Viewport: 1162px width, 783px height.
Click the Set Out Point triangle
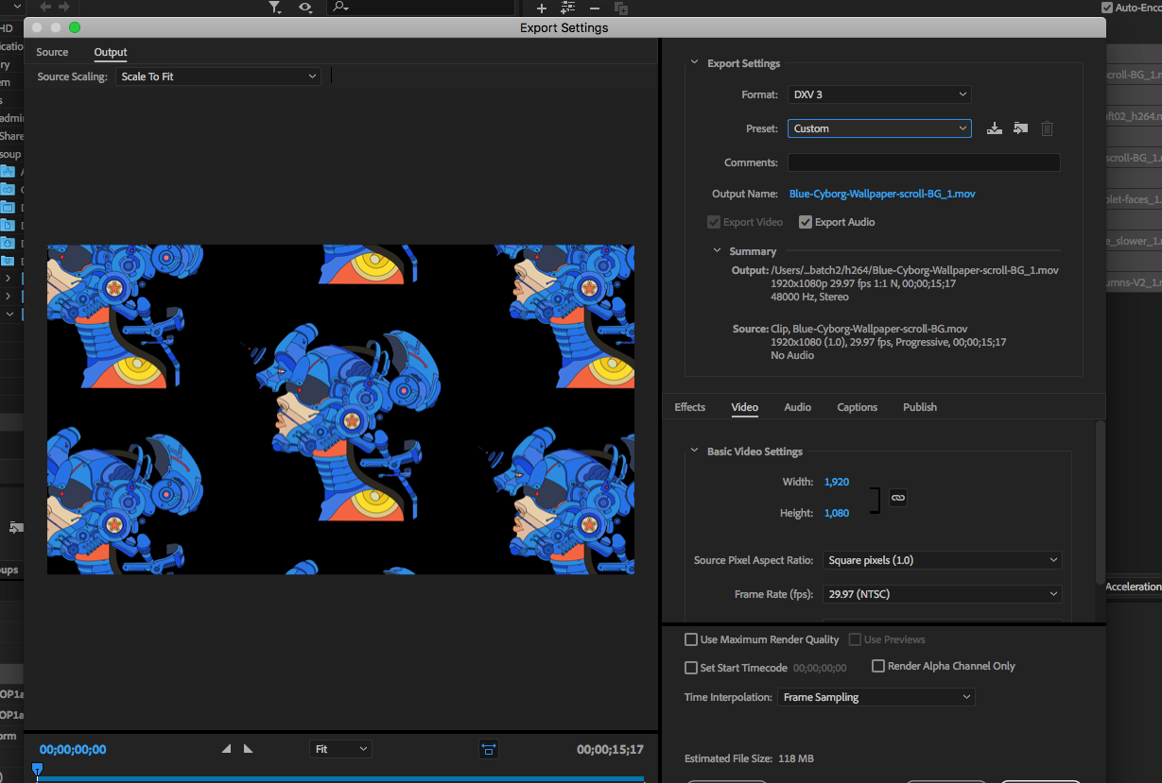248,749
